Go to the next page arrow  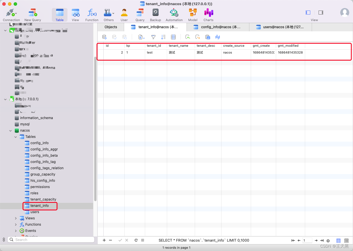tap(316, 240)
